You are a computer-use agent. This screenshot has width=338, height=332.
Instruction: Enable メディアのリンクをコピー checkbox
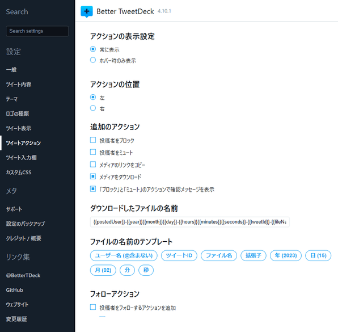93,165
